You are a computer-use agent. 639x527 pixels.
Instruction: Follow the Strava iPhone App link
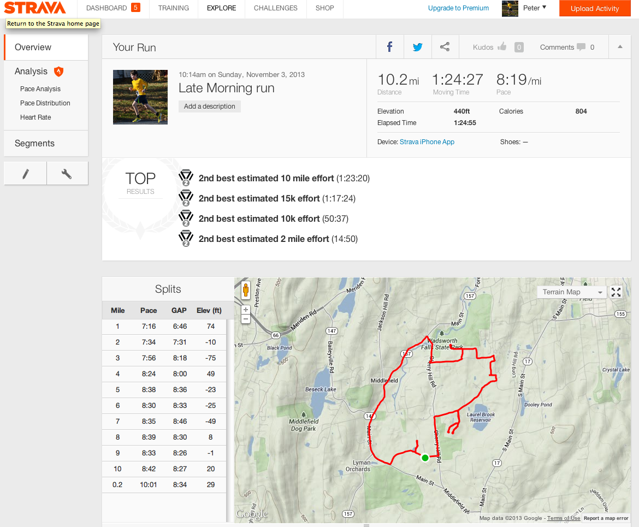[x=427, y=142]
